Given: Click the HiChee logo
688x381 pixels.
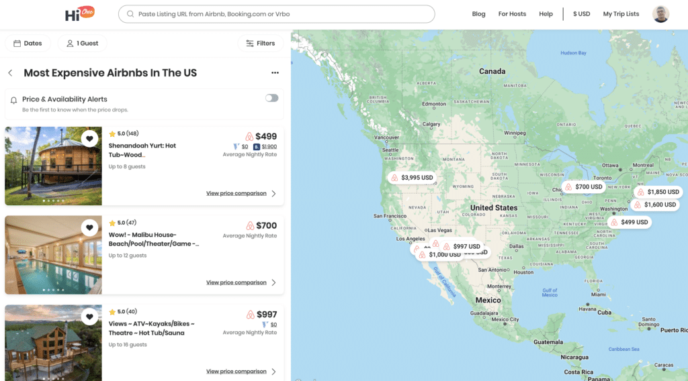Looking at the screenshot, I should [79, 13].
